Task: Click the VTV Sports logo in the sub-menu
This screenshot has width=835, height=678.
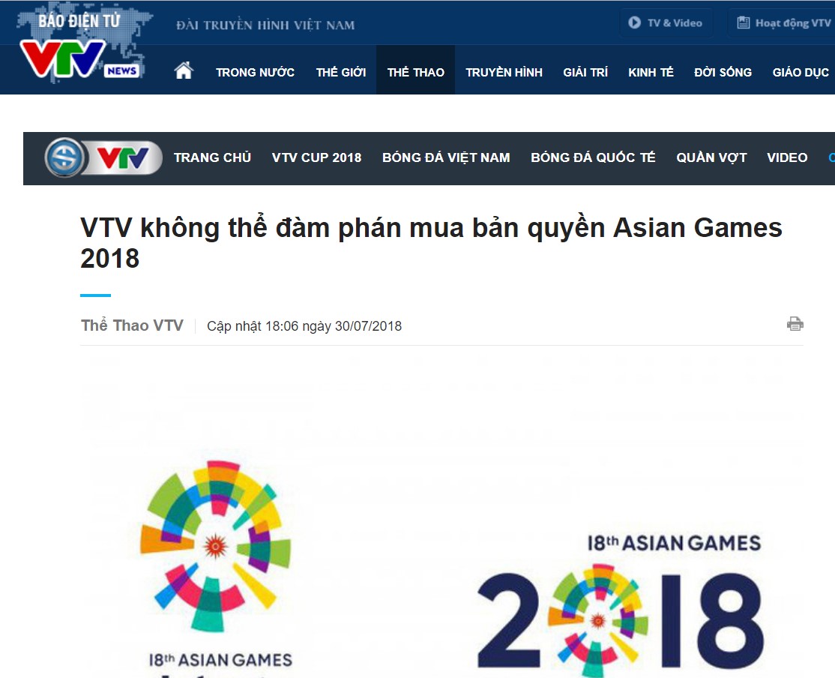Action: click(104, 157)
